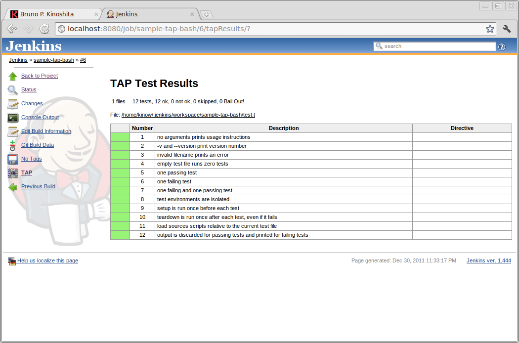Image resolution: width=519 pixels, height=343 pixels.
Task: Open the browser wrench settings menu
Action: click(x=507, y=29)
